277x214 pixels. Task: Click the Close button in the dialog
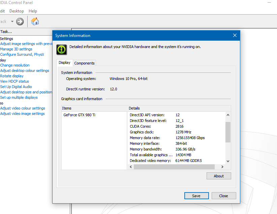point(223,196)
